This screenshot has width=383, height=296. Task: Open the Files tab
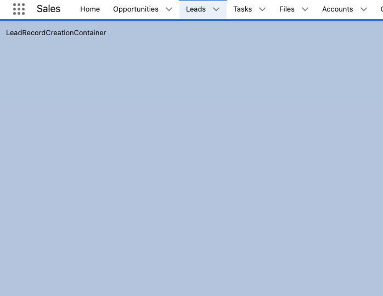pyautogui.click(x=287, y=9)
